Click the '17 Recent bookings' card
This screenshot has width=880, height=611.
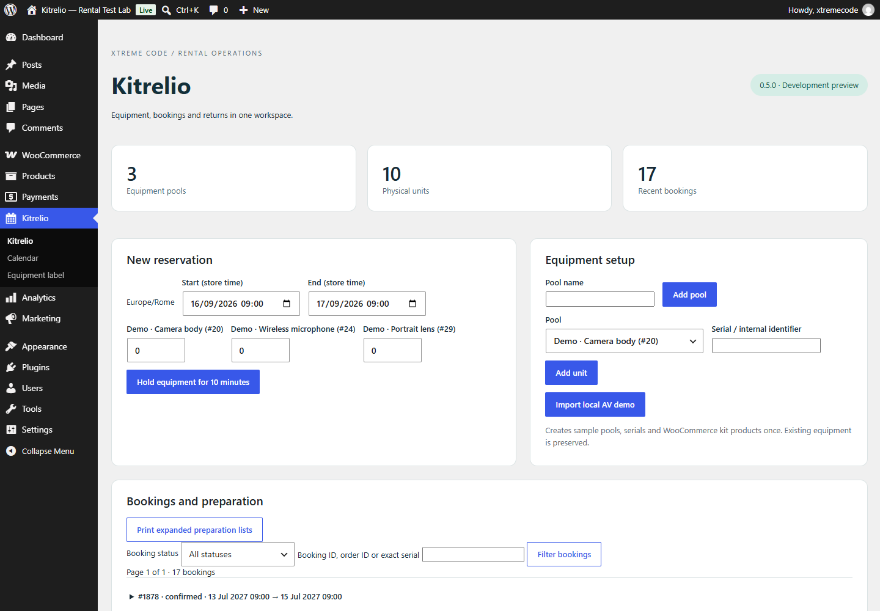(x=745, y=178)
